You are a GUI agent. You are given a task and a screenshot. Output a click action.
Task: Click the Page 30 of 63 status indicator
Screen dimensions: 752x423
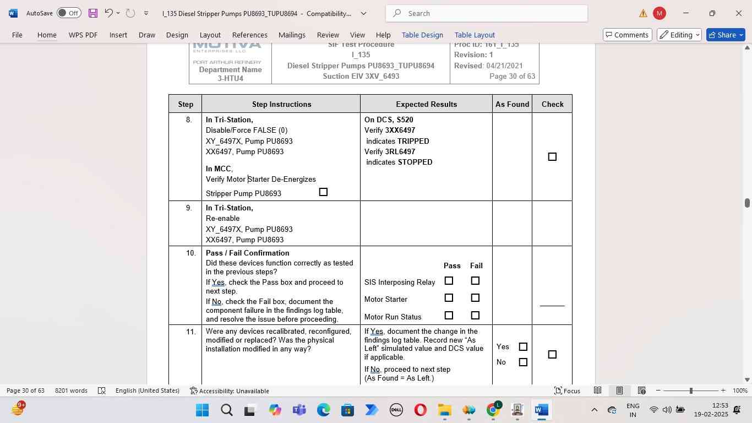pyautogui.click(x=25, y=391)
